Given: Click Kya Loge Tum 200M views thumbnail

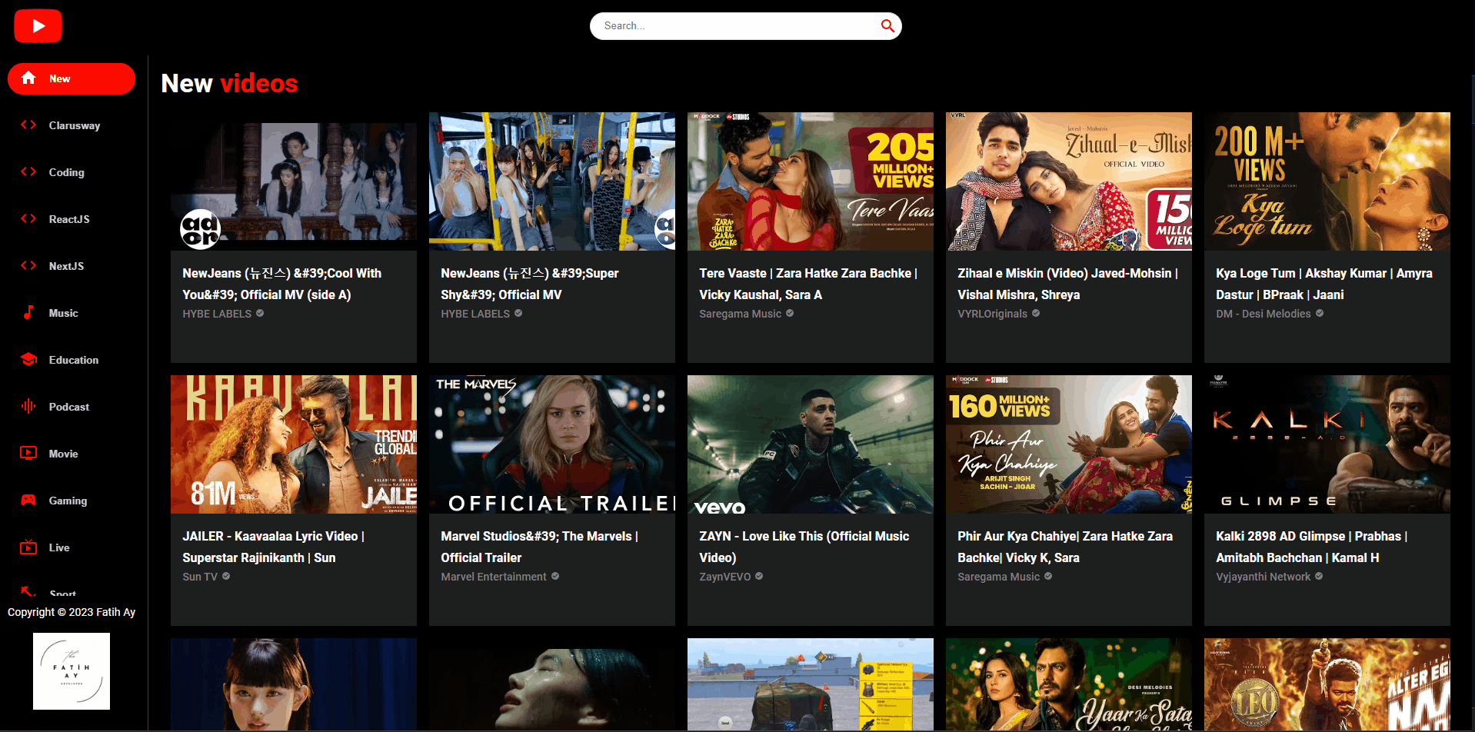Looking at the screenshot, I should tap(1327, 181).
